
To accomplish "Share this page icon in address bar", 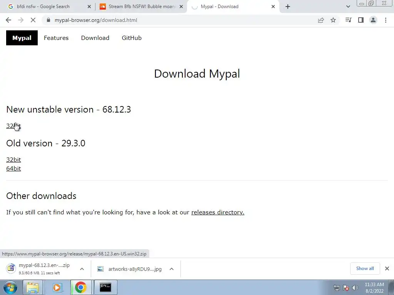I will [x=321, y=20].
